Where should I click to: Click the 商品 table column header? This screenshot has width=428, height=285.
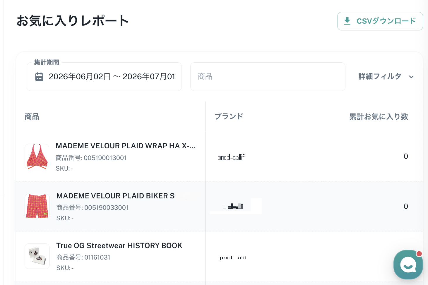32,116
